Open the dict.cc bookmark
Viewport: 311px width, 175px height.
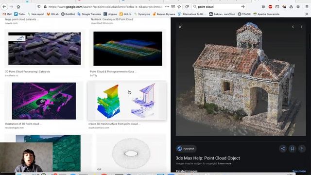pyautogui.click(x=125, y=14)
